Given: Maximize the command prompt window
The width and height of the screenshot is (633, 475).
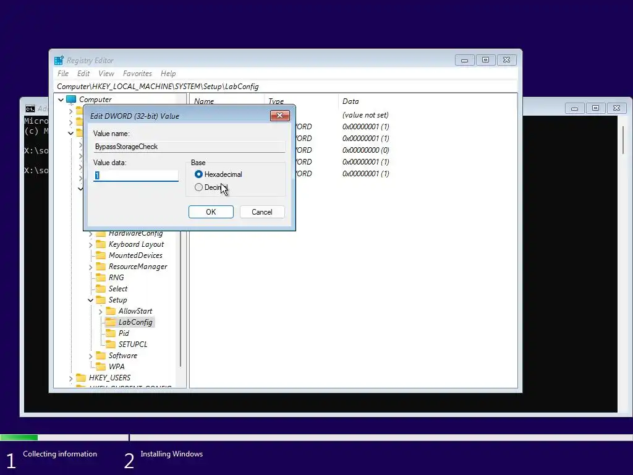Looking at the screenshot, I should (595, 108).
